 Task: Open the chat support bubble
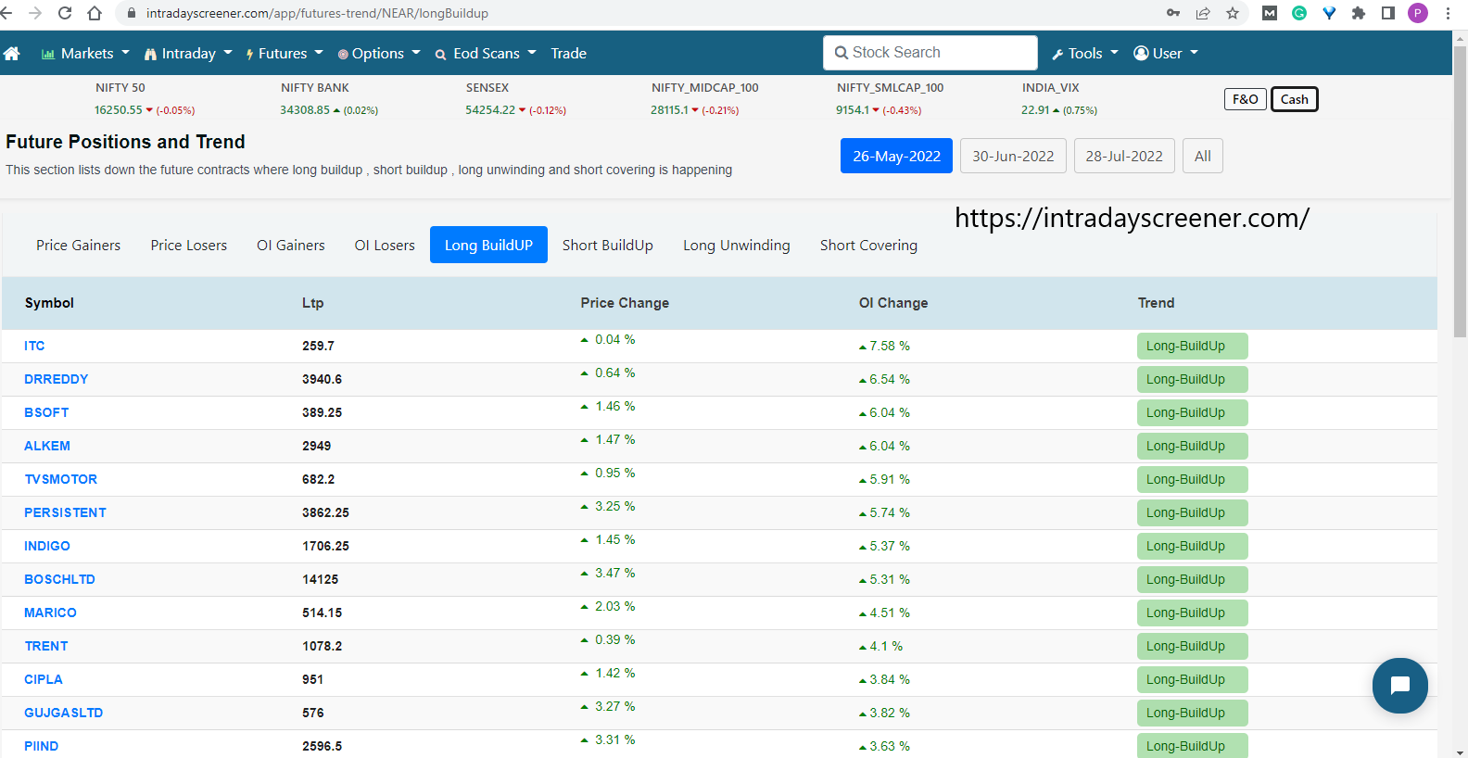pyautogui.click(x=1400, y=686)
